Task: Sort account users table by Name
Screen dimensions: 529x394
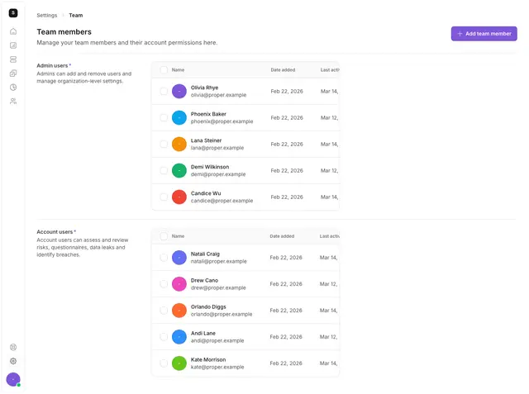Action: pyautogui.click(x=178, y=236)
